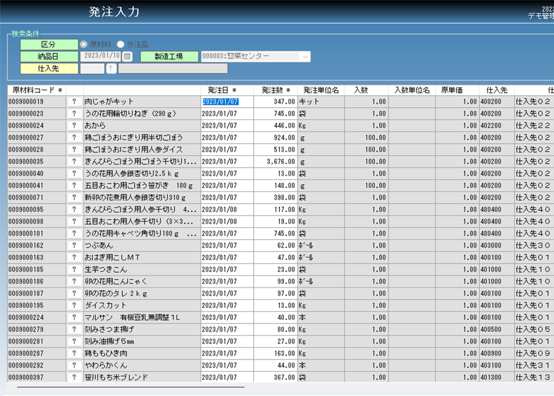Open lookup ? for おから row
554x396 pixels.
(74, 126)
